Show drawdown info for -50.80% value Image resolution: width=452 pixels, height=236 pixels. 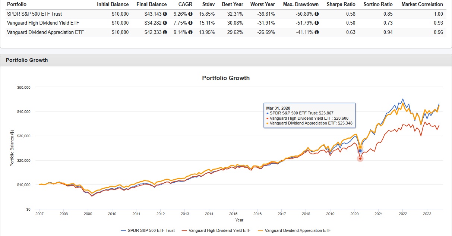coord(317,14)
